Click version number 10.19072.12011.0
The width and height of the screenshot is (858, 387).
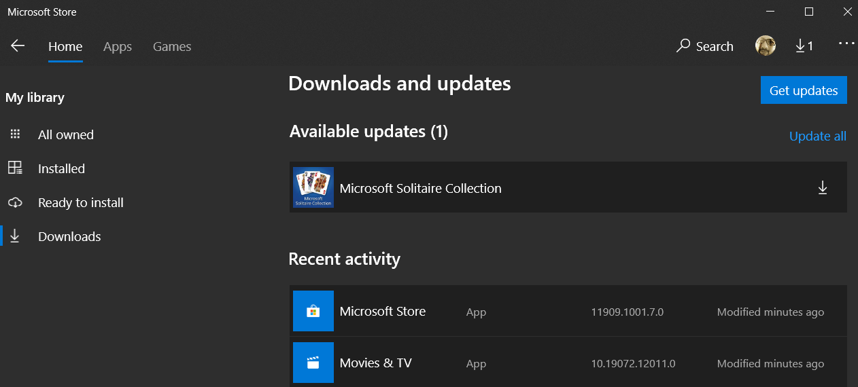click(633, 364)
